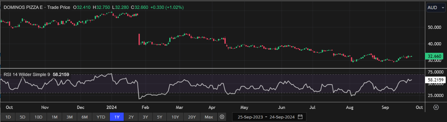Viewport: 447px width, 122px height.
Task: Click the 2024 label on time axis
Action: (x=112, y=107)
